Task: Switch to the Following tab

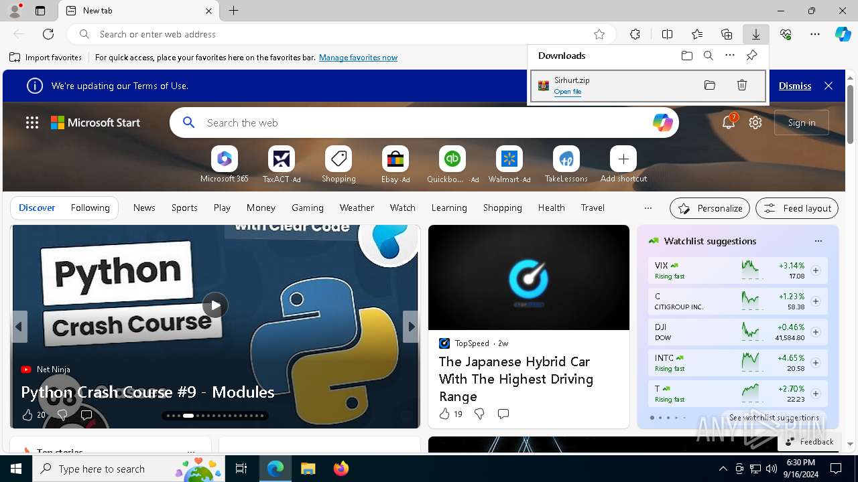Action: point(90,208)
